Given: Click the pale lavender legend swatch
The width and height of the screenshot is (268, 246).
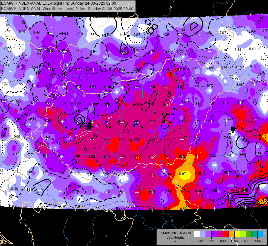Looking at the screenshot, I should (203, 234).
